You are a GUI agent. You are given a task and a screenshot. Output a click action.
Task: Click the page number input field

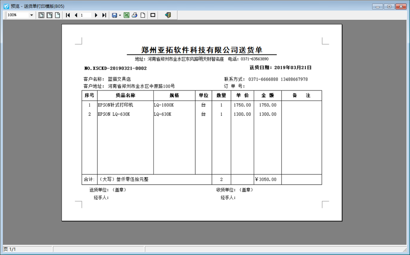point(85,15)
